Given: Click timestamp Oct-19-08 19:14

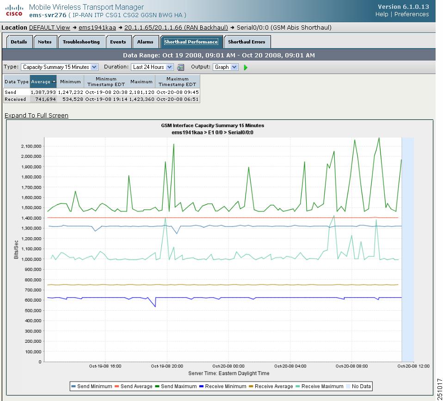Looking at the screenshot, I should 106,99.
